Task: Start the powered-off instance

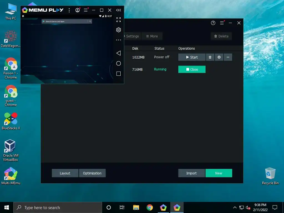Action: click(192, 57)
